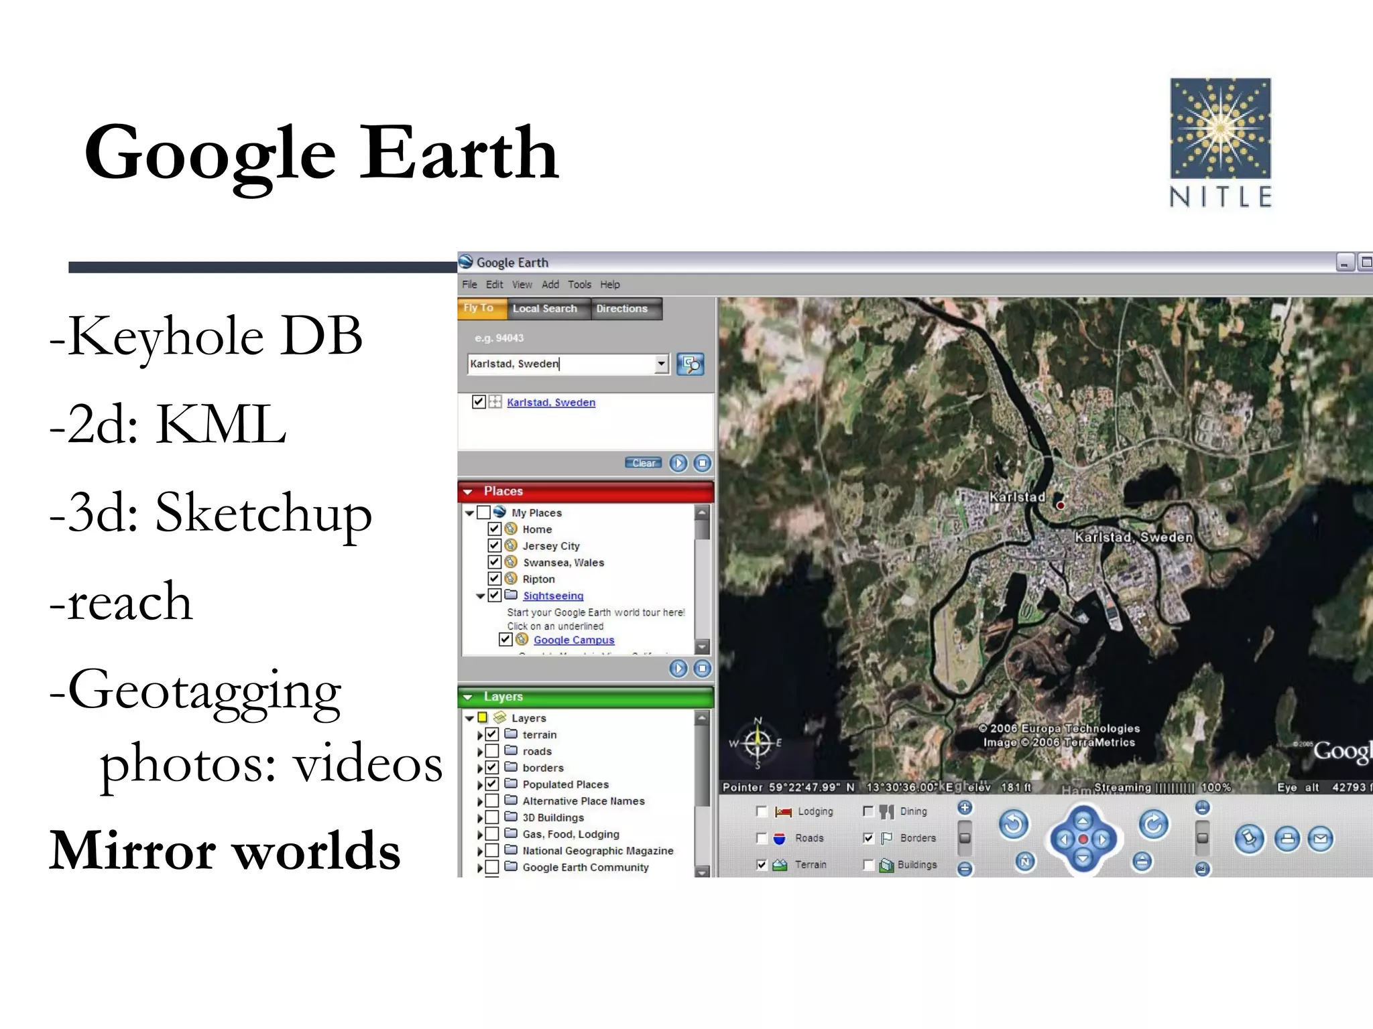Click the zoom slider handle
Screen dimensions: 1373x1029
(965, 838)
